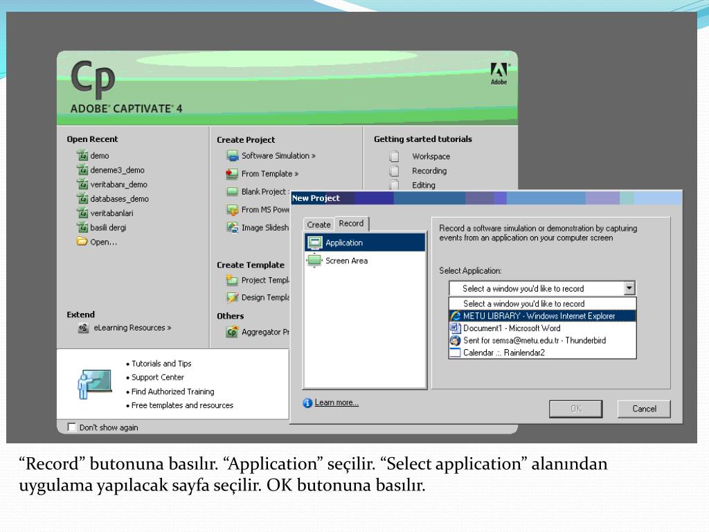Choose METU LIBRARY - Windows Internet Explorer
The width and height of the screenshot is (709, 532).
[542, 316]
